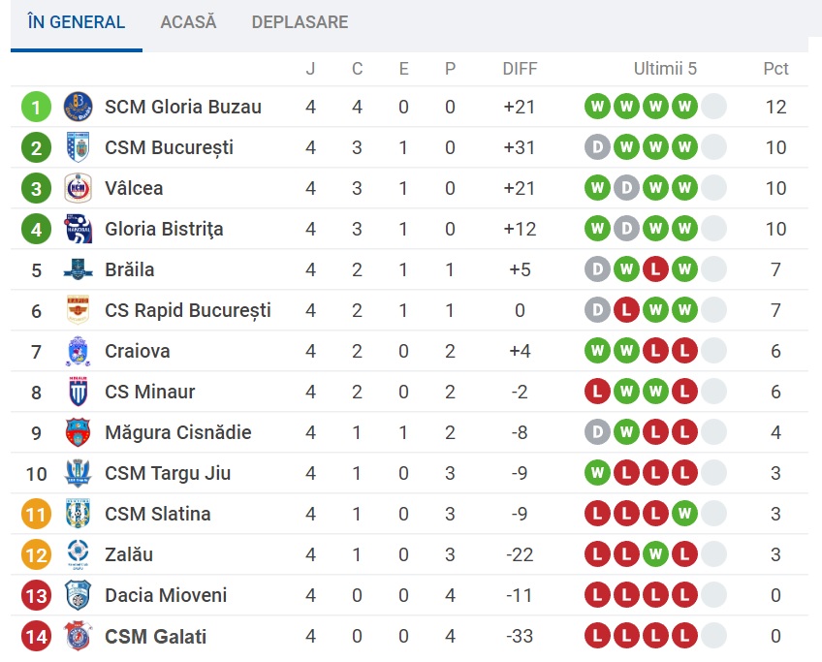The height and width of the screenshot is (662, 822).
Task: Click the Vâlcea club logo
Action: [x=78, y=188]
